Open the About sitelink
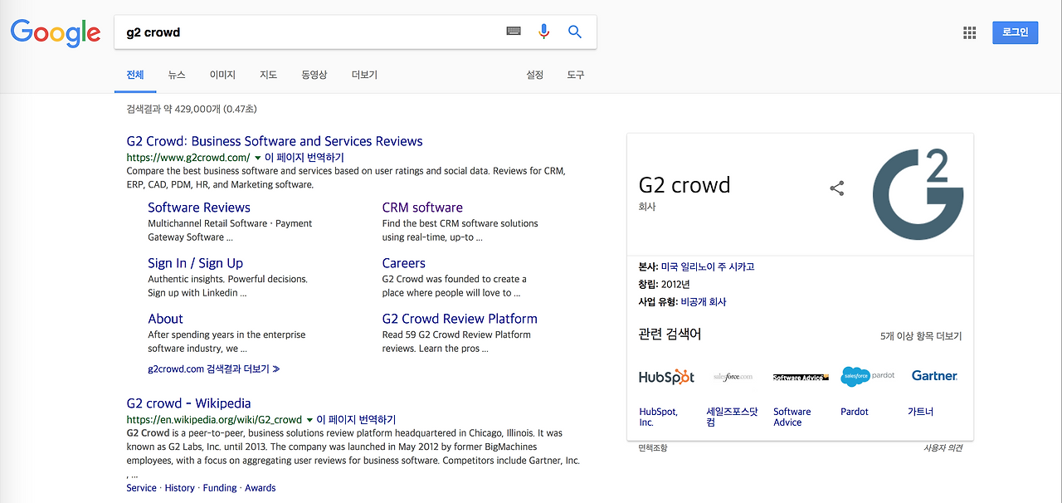 165,319
